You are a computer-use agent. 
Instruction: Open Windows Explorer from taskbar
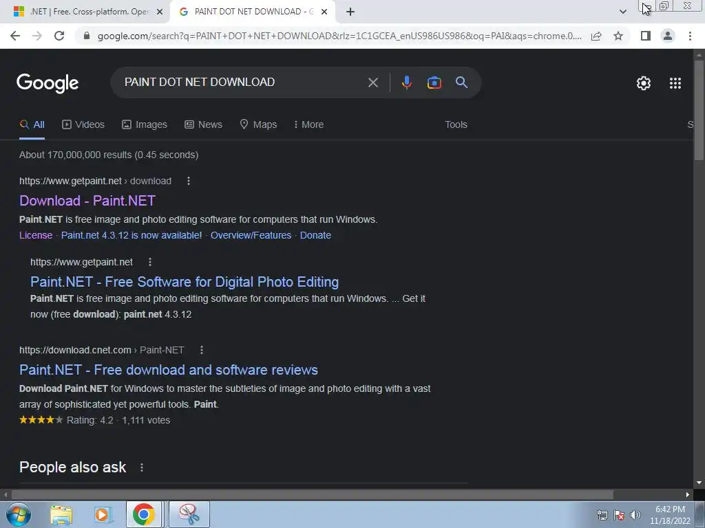61,515
